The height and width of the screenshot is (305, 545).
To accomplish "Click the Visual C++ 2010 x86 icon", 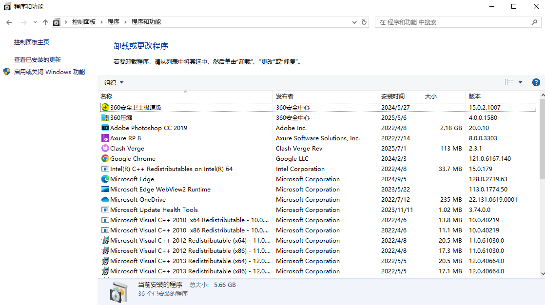I will tap(105, 230).
